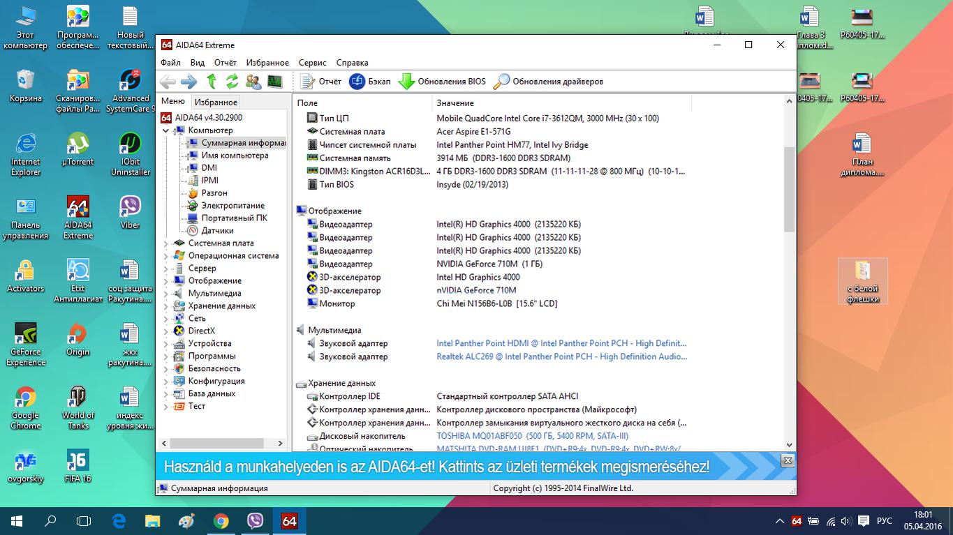Viewport: 953px width, 535px height.
Task: Click the Refresh toolbar icon
Action: coord(232,82)
